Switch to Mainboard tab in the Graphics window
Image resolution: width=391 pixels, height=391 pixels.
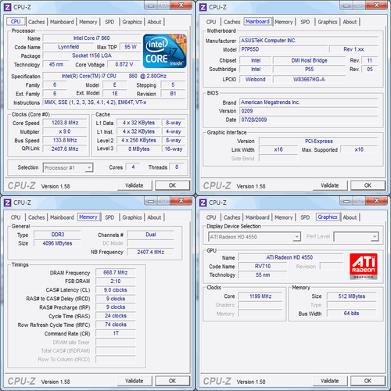tap(257, 217)
